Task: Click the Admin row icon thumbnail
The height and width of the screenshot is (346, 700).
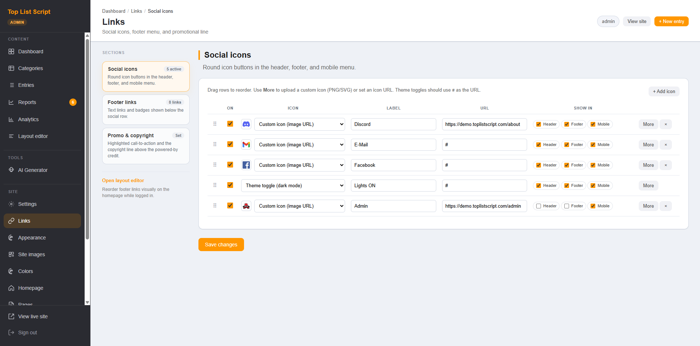Action: [246, 206]
